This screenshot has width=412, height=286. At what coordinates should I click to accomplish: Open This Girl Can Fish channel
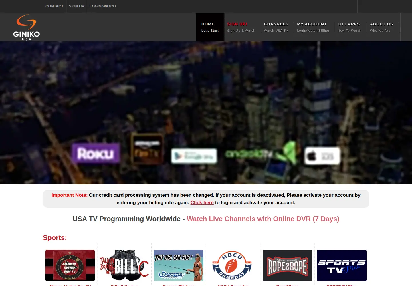tap(179, 265)
